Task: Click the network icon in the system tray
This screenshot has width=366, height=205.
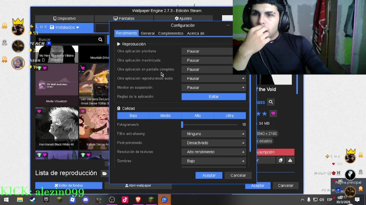Action: point(315,200)
